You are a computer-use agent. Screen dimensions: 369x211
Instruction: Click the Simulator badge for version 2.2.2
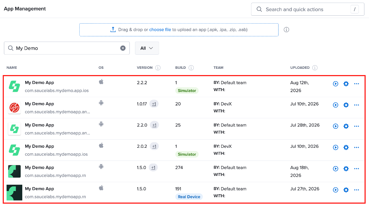187,91
